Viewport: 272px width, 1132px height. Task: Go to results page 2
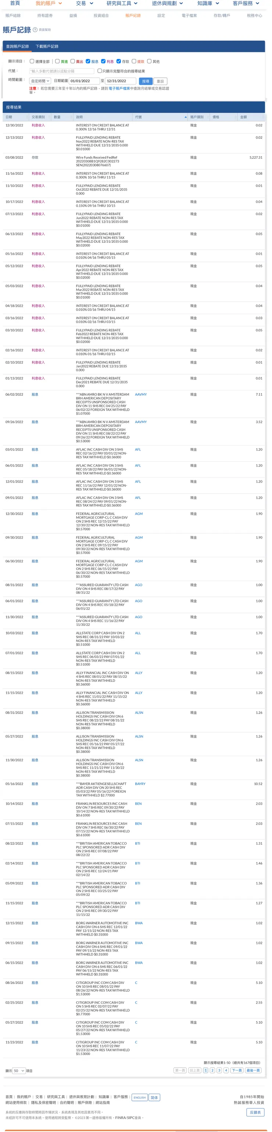click(x=212, y=1070)
